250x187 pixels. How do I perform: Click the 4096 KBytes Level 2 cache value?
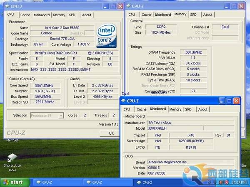tap(102, 97)
